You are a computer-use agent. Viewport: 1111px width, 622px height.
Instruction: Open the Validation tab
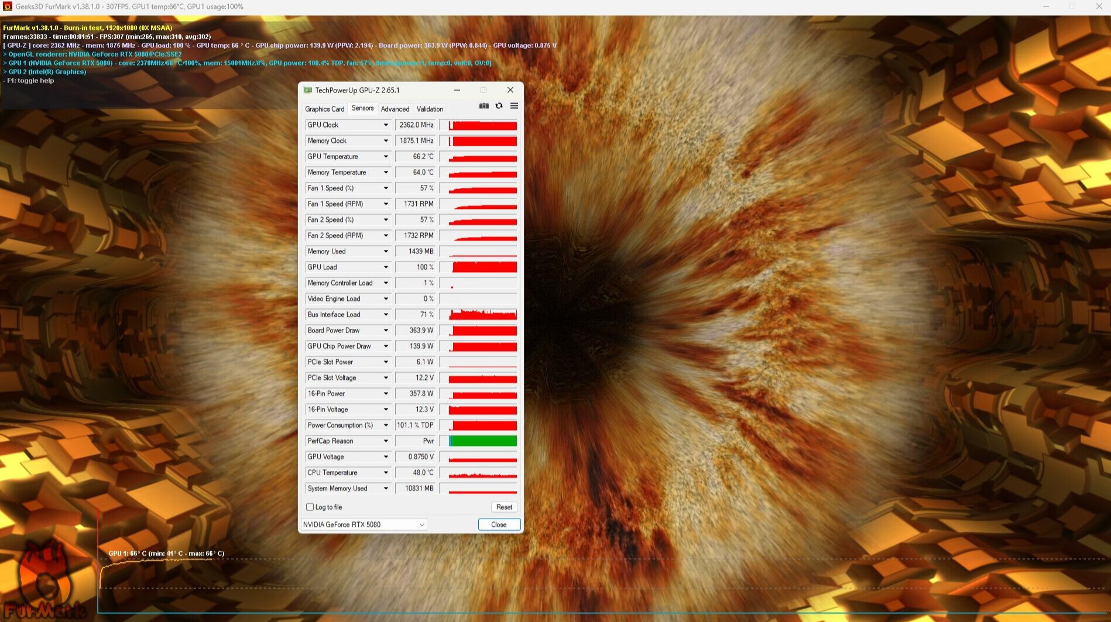(430, 109)
